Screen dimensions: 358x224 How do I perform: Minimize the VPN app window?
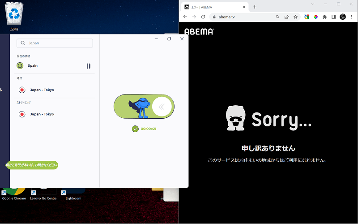coord(156,39)
